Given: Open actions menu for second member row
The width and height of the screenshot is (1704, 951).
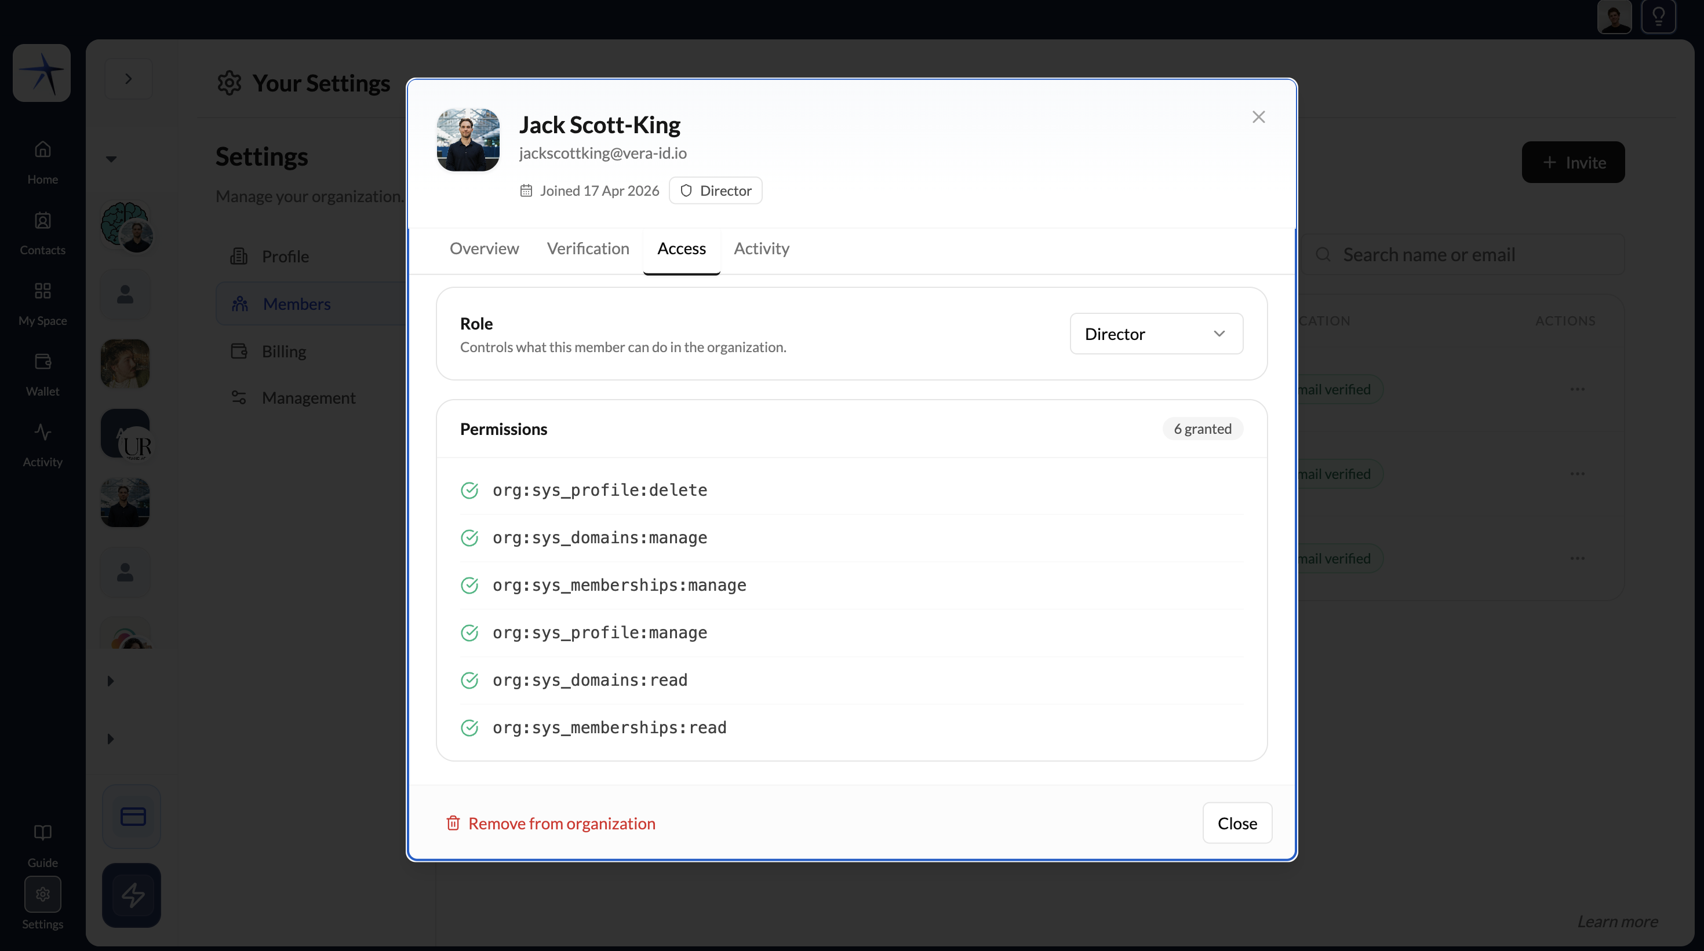Looking at the screenshot, I should [1577, 474].
